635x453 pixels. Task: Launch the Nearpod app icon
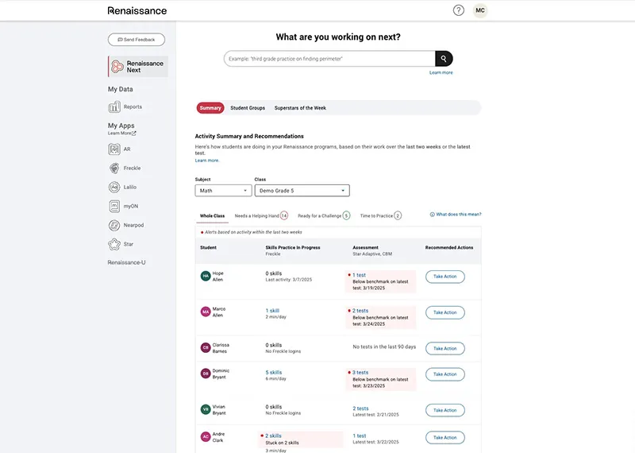coord(115,225)
